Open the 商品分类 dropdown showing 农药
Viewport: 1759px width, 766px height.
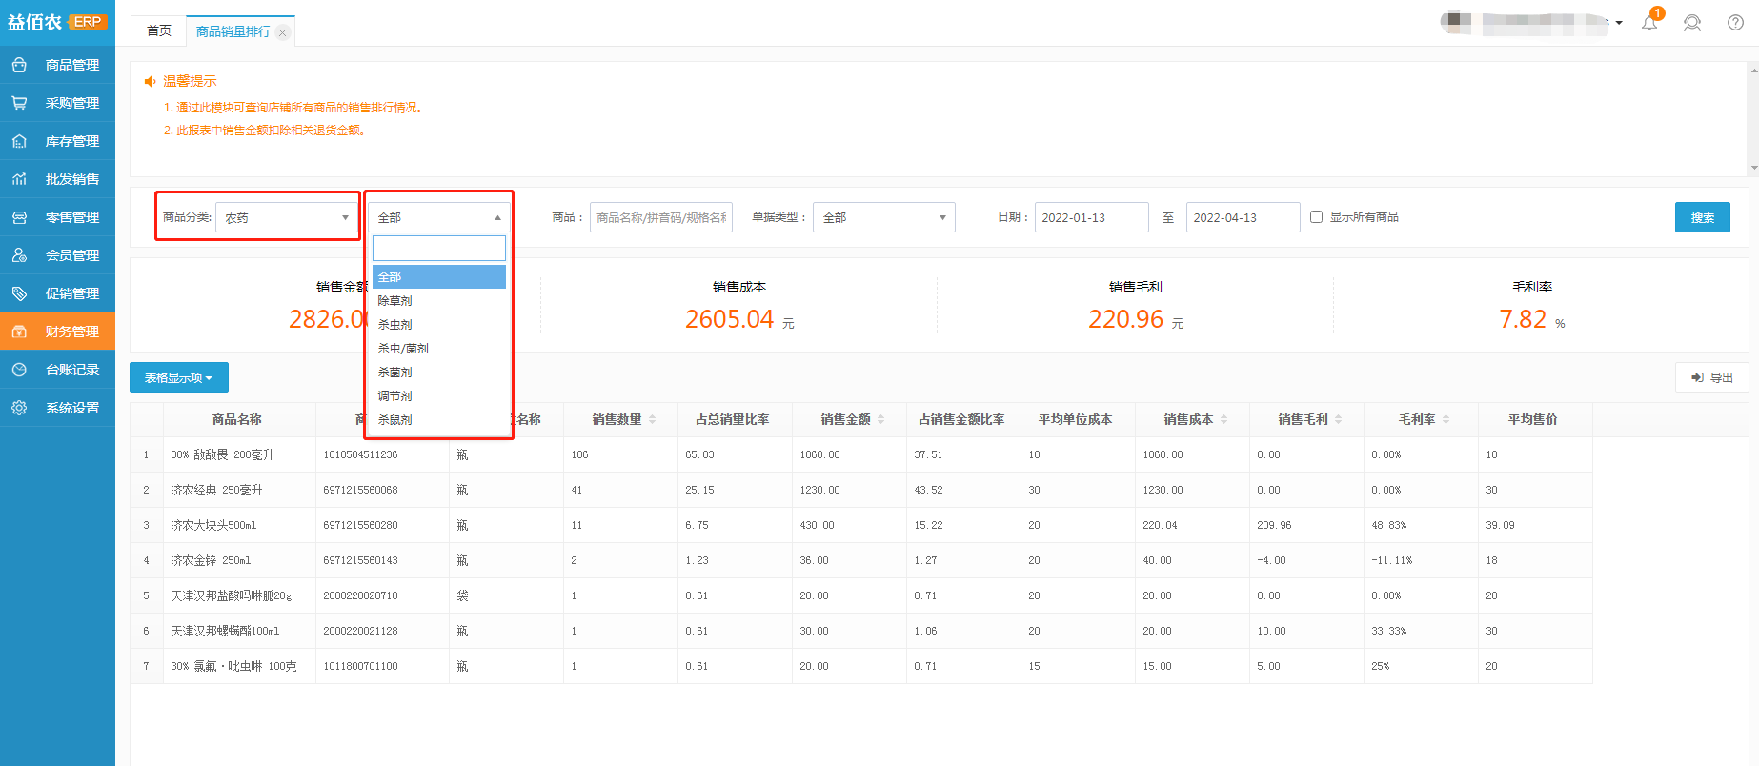tap(285, 217)
